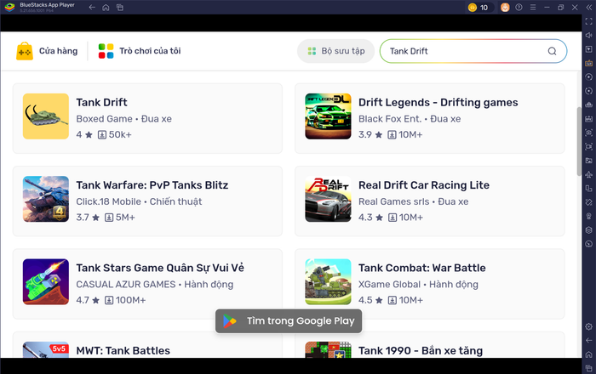
Task: Collapse the side toolbar with double chevron
Action: (x=589, y=7)
